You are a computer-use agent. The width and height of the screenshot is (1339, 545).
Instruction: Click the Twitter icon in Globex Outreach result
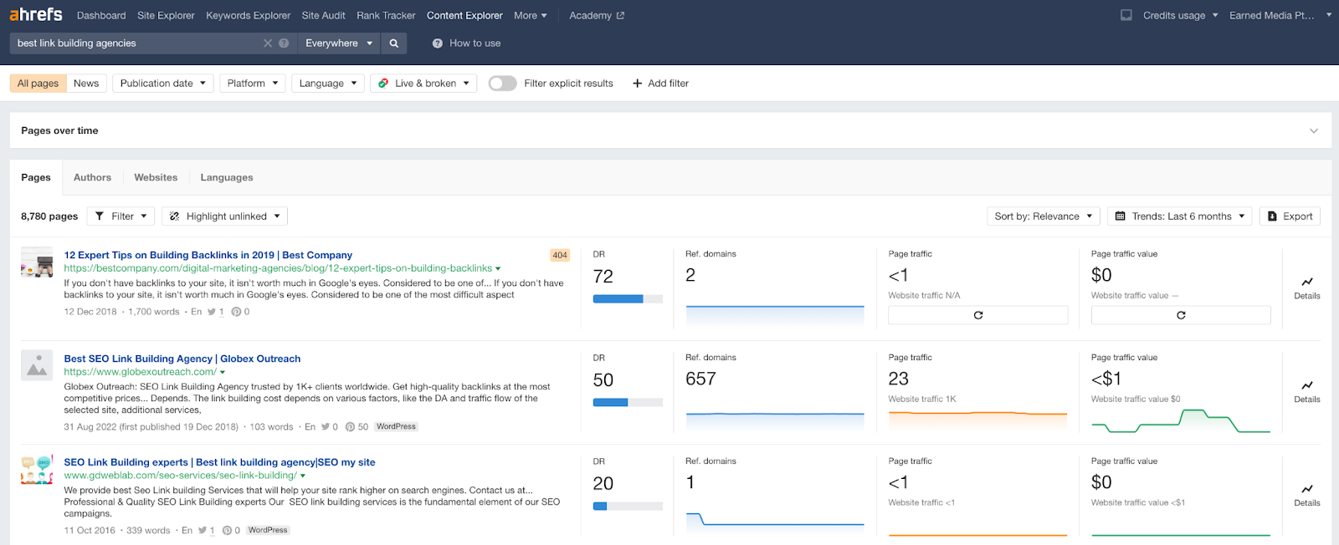point(326,427)
